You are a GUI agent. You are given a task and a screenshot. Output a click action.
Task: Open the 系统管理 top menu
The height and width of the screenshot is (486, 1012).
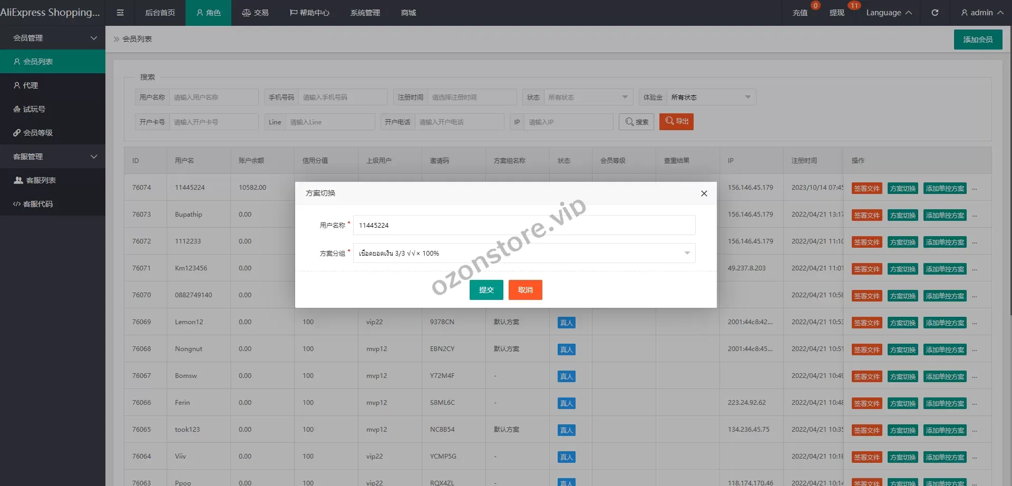tap(365, 13)
